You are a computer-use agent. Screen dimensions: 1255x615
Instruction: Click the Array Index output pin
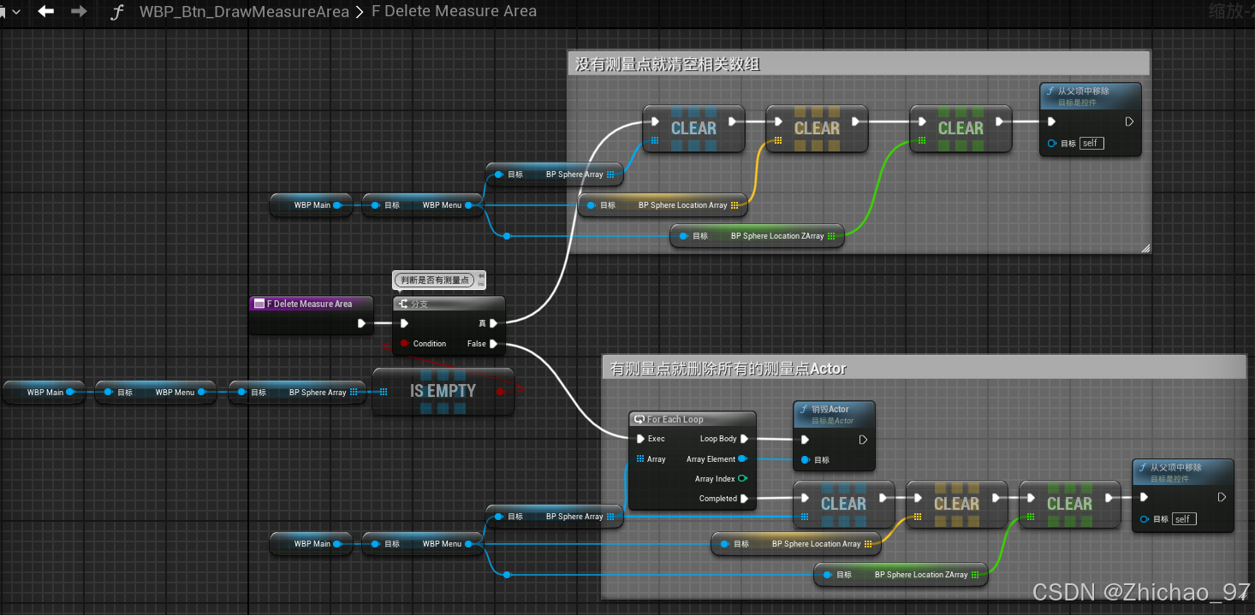(743, 479)
